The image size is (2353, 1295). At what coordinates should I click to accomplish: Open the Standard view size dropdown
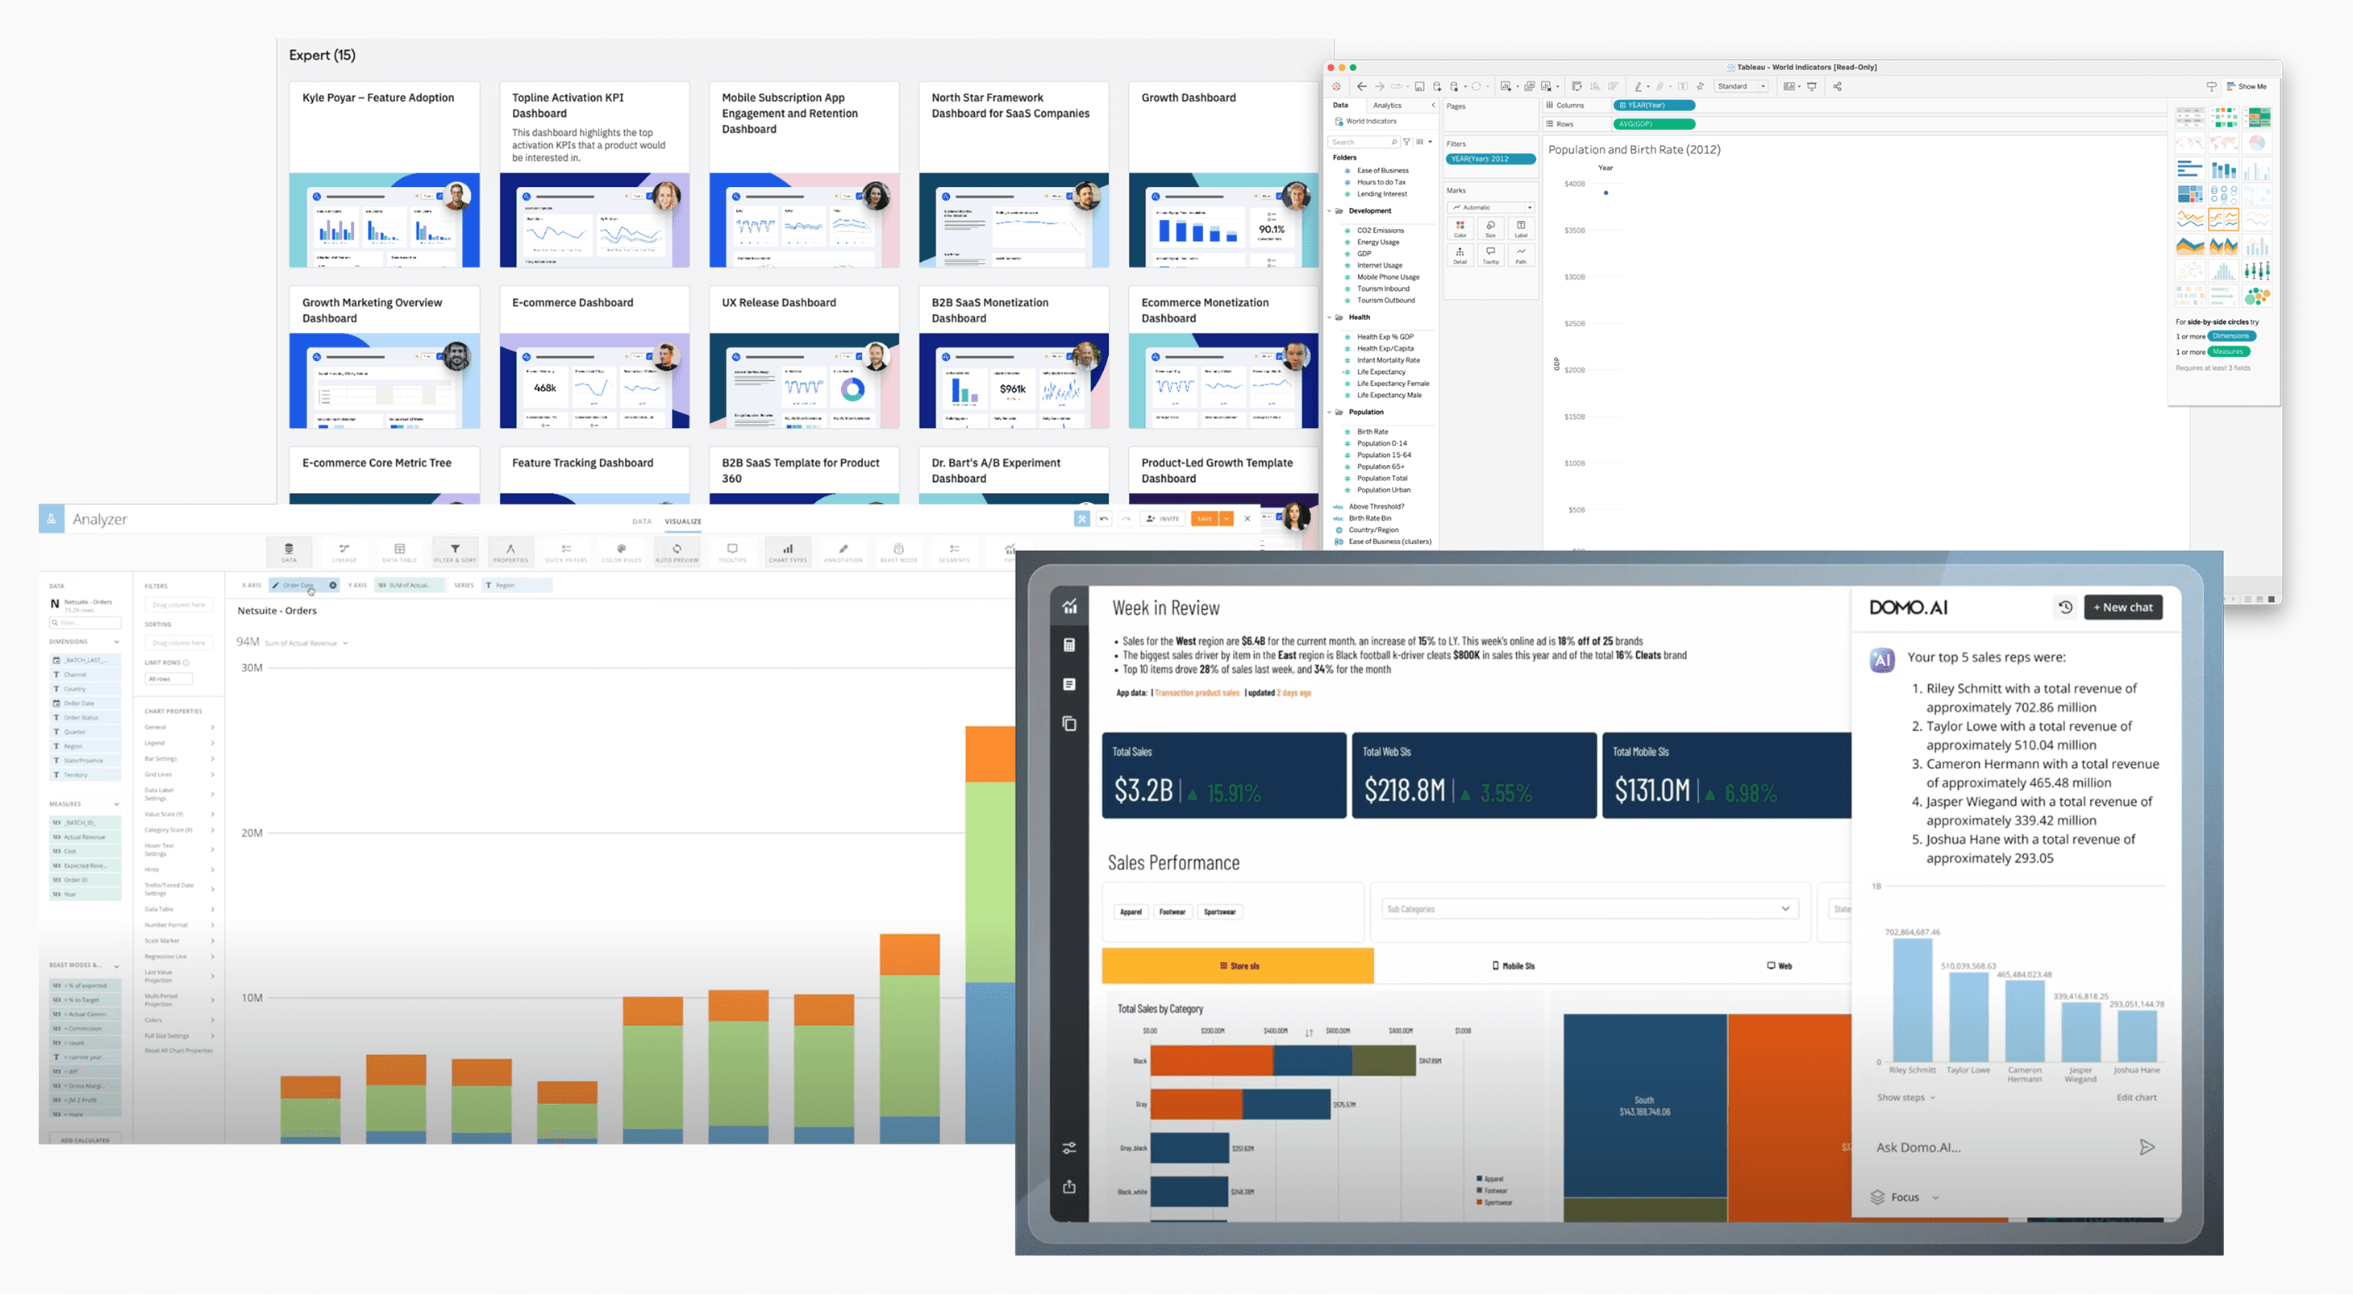[x=1741, y=87]
